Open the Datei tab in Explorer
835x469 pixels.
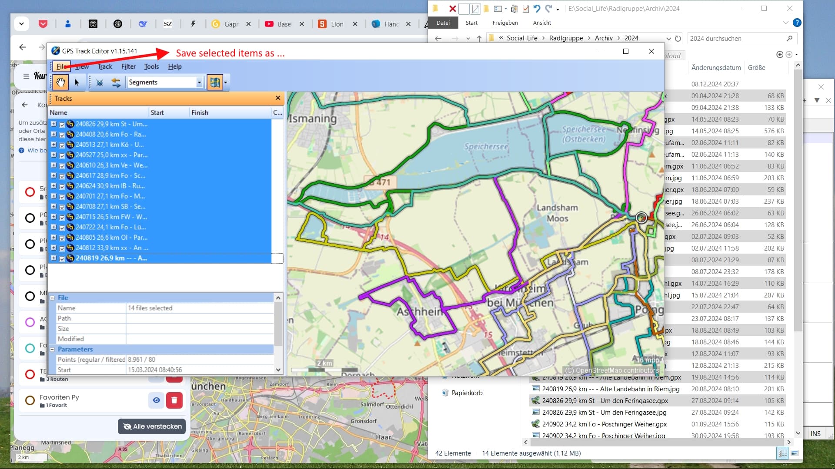point(443,23)
